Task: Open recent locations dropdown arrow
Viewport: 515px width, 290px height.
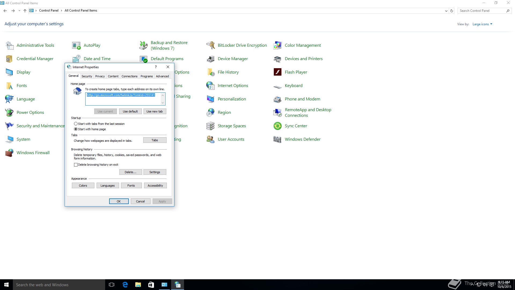Action: coord(19,11)
